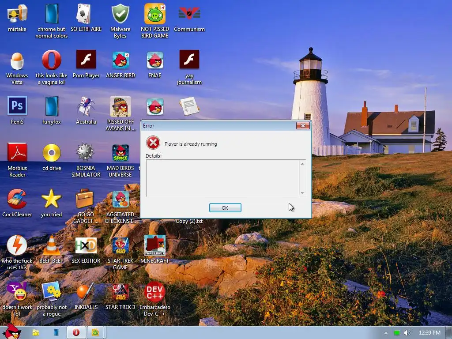Click the blue book taskbar icon
The image size is (452, 339).
(x=56, y=332)
